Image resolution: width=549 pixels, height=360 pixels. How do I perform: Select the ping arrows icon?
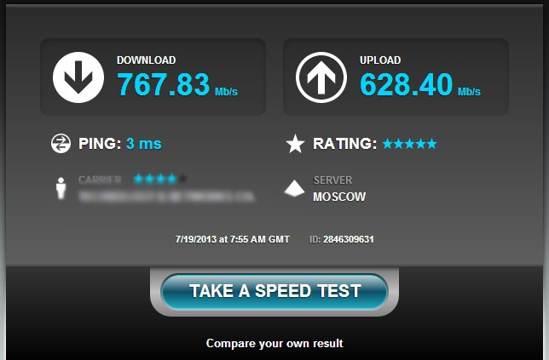pyautogui.click(x=61, y=144)
